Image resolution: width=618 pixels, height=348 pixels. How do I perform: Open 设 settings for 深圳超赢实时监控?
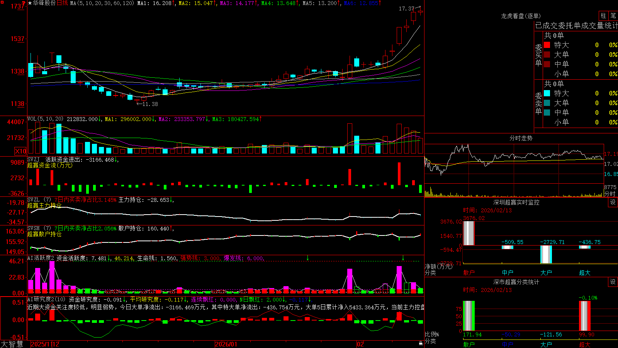point(613,202)
